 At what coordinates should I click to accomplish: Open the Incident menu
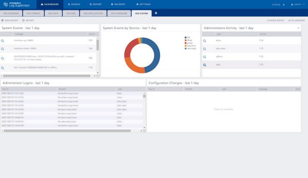(118, 5)
